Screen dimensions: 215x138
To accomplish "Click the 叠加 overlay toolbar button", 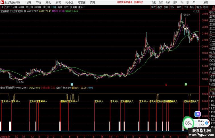I will pyautogui.click(x=160, y=7).
